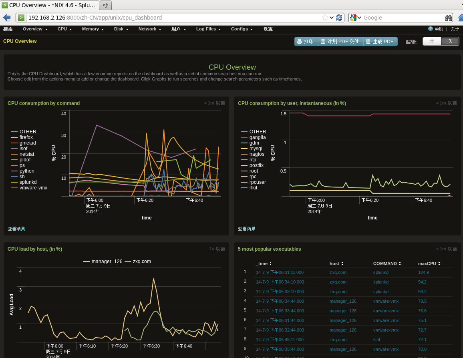Sort table by host column
This screenshot has height=358, width=463.
coord(336,263)
